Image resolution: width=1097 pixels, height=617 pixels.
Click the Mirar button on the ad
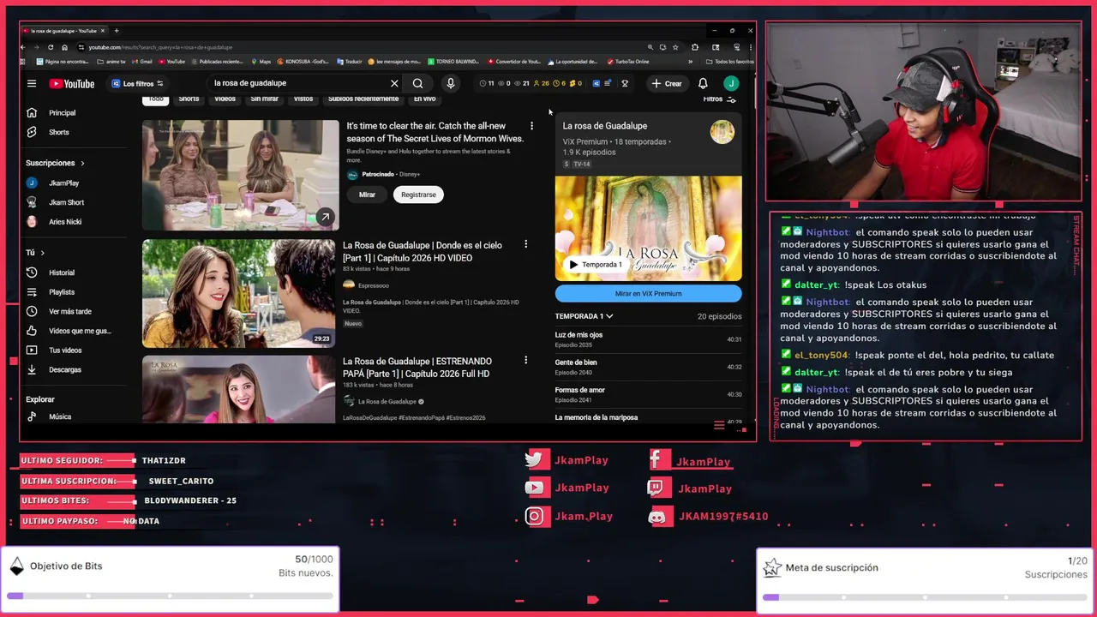(x=367, y=195)
